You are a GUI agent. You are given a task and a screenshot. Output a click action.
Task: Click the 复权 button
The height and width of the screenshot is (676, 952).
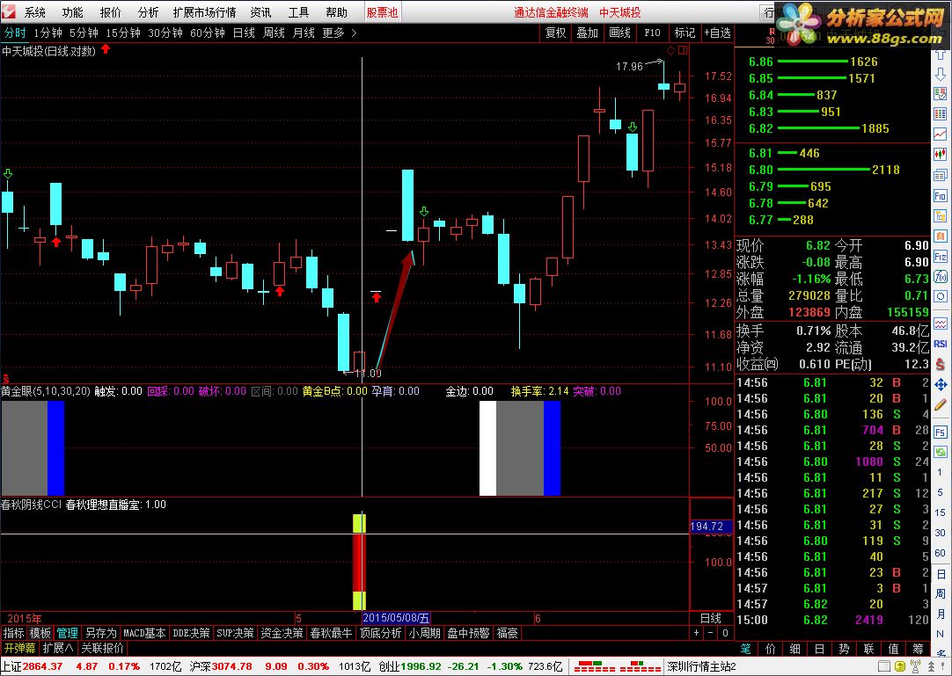(x=555, y=33)
